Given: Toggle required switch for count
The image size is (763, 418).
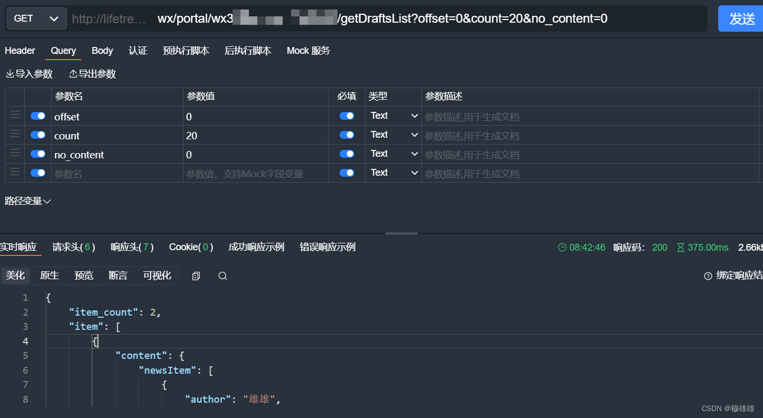Looking at the screenshot, I should [x=347, y=135].
